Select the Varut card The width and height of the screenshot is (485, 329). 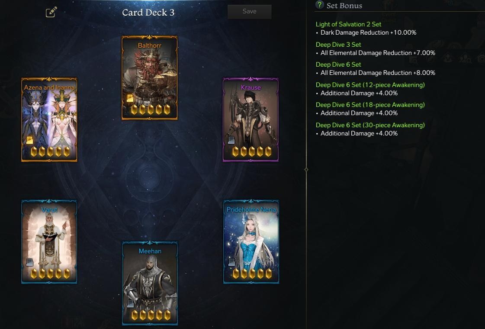[49, 242]
